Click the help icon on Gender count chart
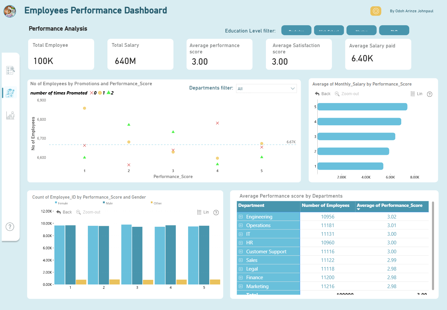This screenshot has height=310, width=447. click(216, 213)
